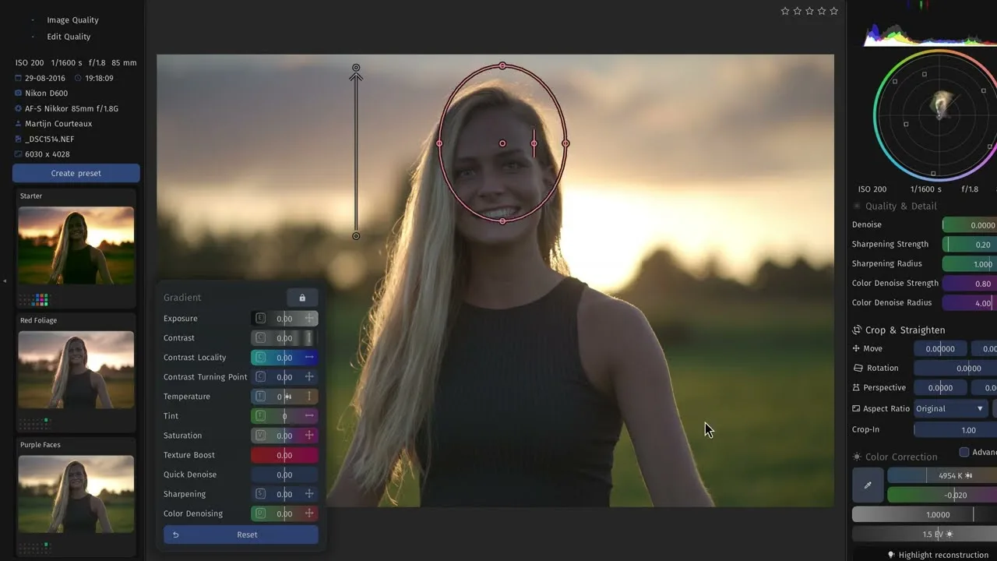Viewport: 997px width, 561px height.
Task: Click the Quick Denoise slider
Action: click(x=284, y=475)
